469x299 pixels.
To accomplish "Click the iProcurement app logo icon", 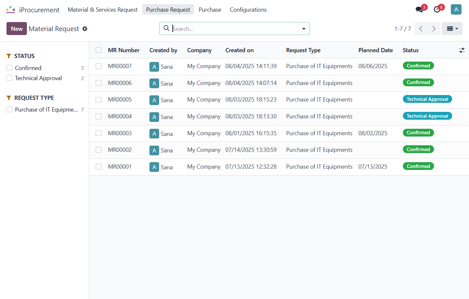I will point(11,10).
